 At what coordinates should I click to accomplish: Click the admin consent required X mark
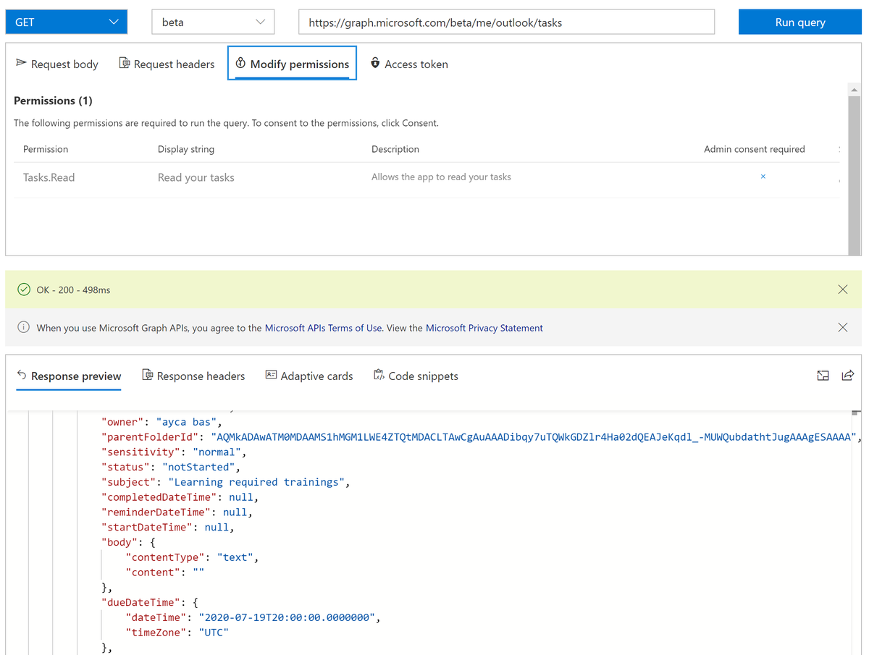(x=763, y=177)
